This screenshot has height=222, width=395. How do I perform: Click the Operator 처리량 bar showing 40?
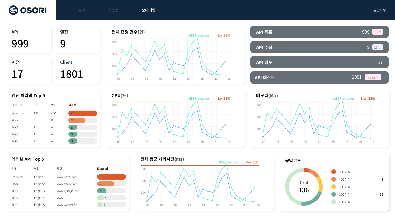pyautogui.click(x=83, y=113)
